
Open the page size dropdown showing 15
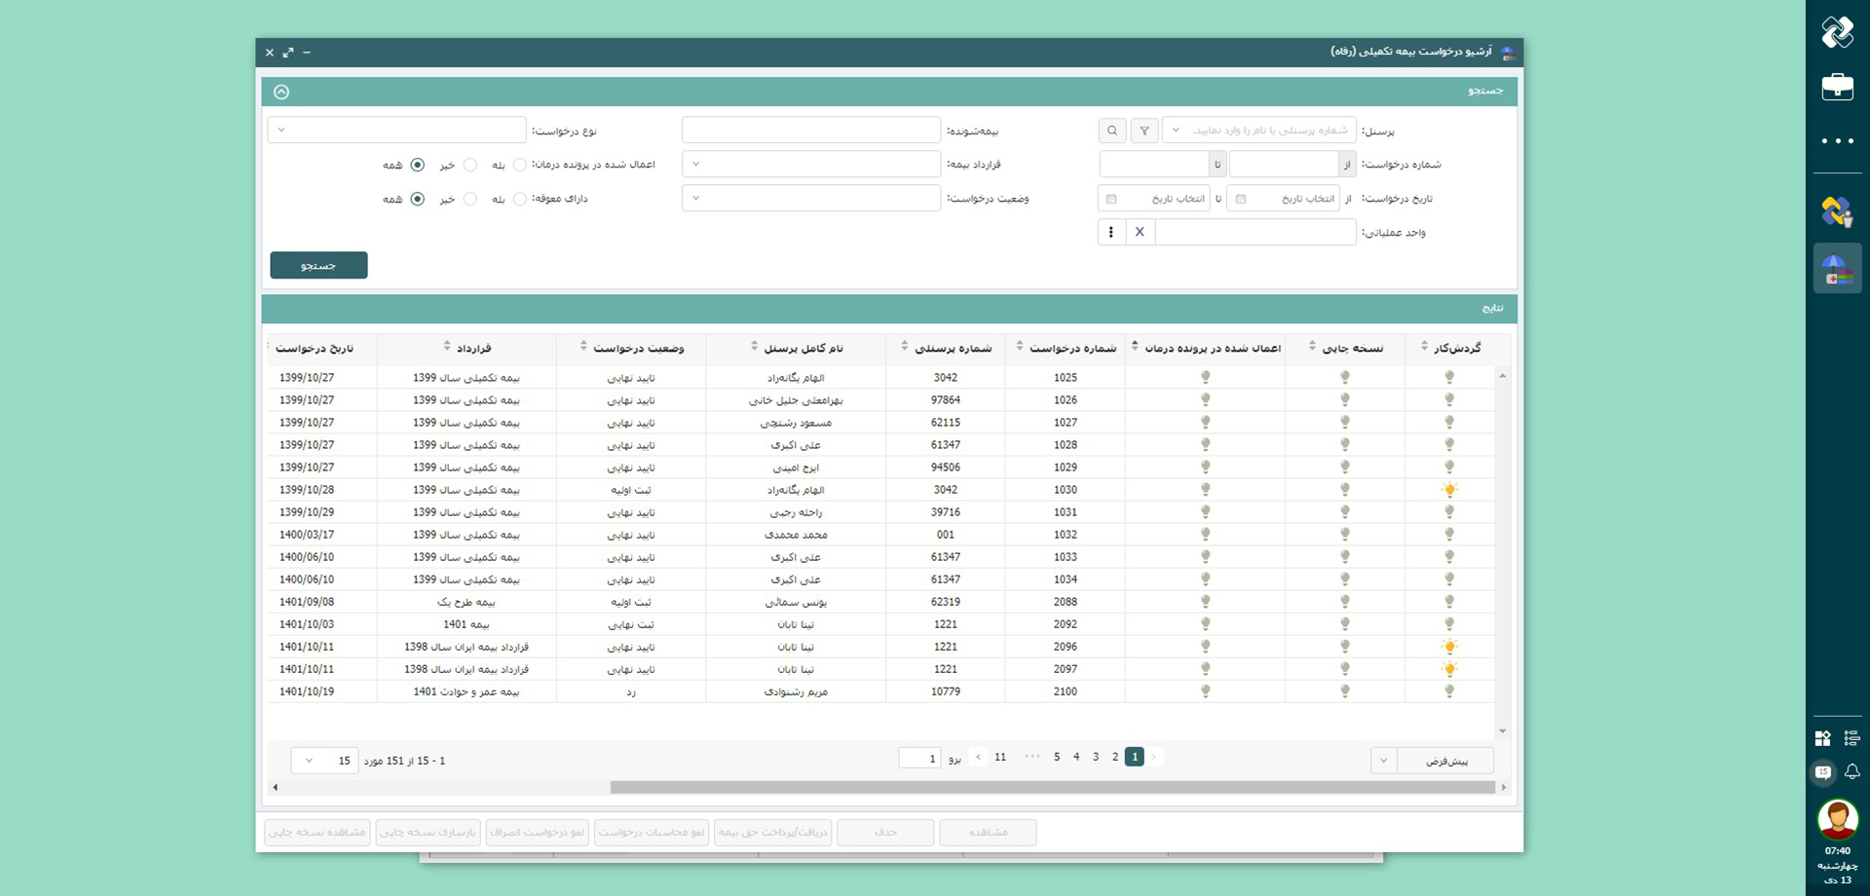(324, 761)
